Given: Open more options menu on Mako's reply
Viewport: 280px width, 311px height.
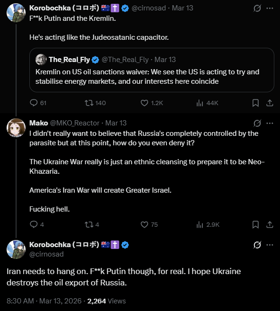Looking at the screenshot, I should tap(270, 123).
